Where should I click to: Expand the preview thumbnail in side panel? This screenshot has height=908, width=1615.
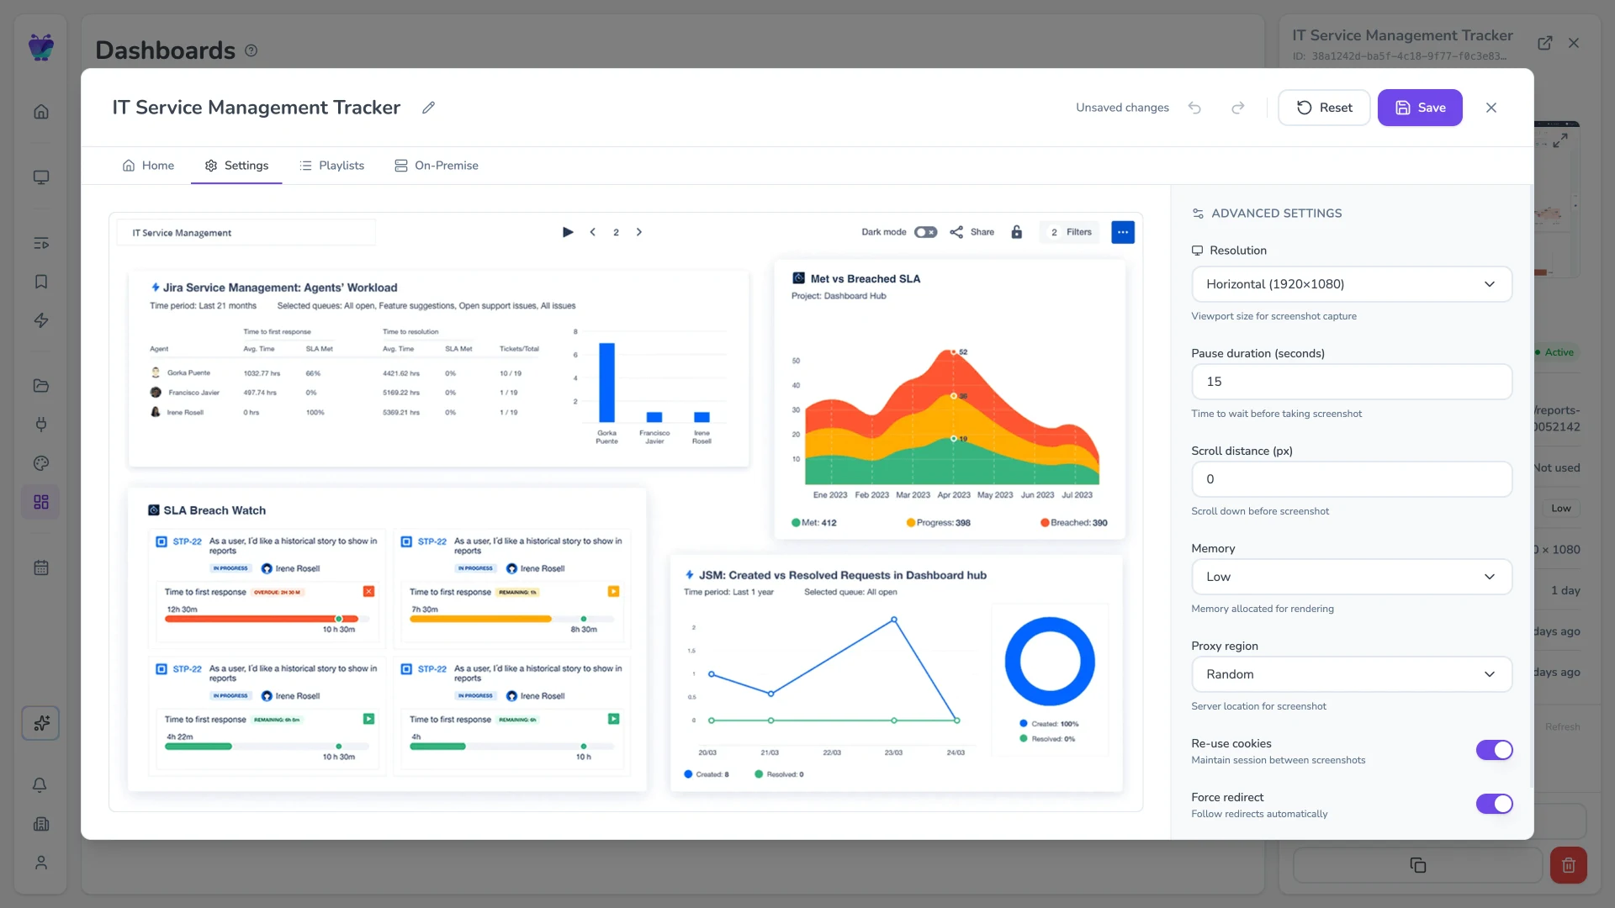pos(1560,140)
